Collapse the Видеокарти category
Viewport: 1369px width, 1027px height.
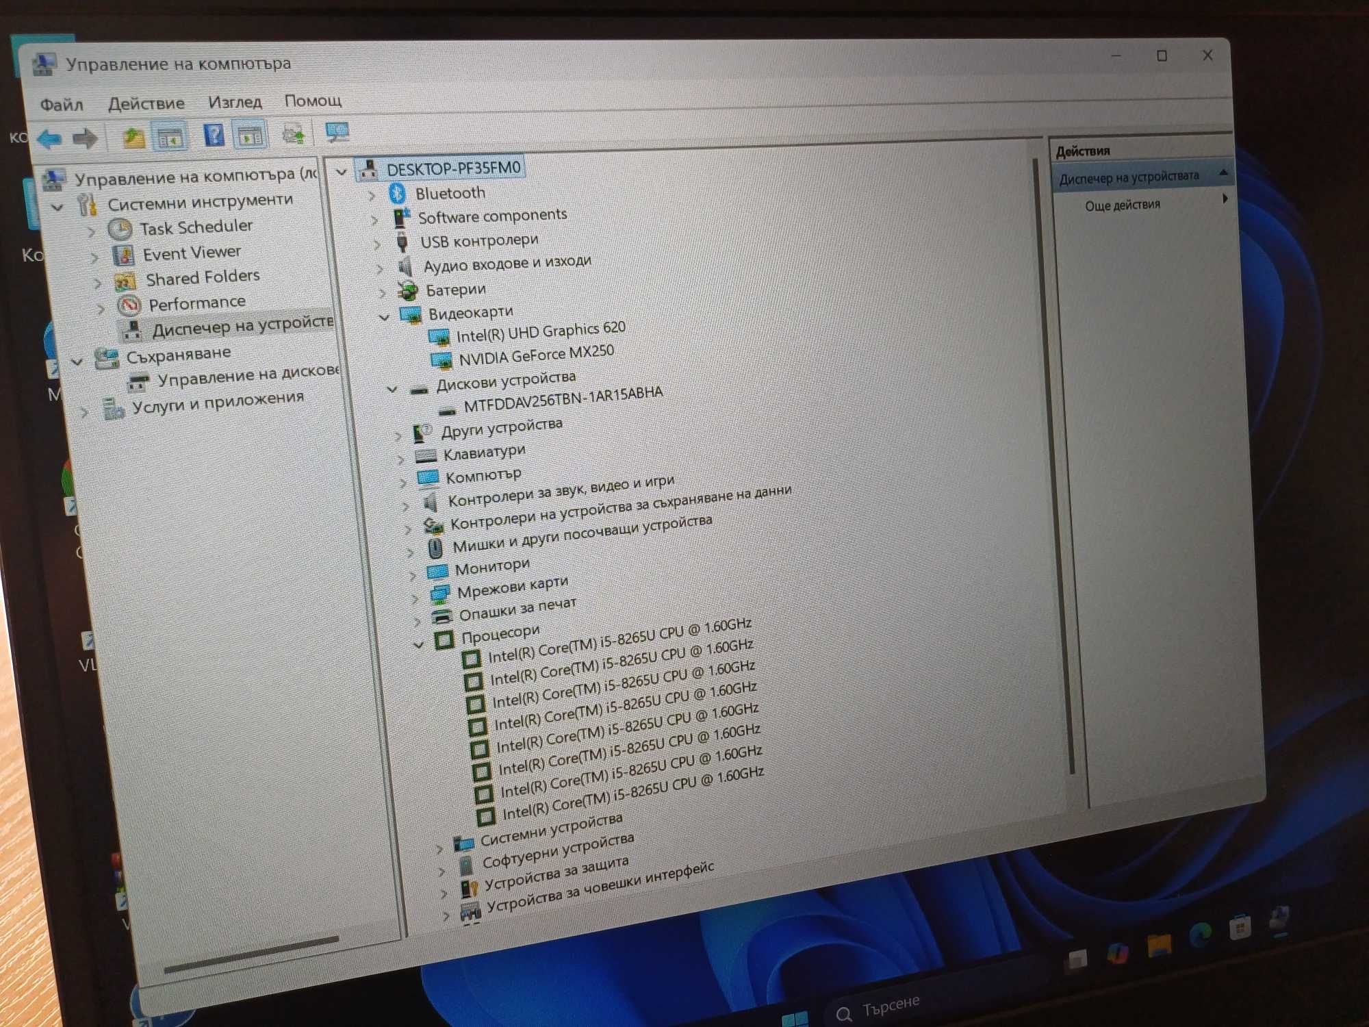click(385, 316)
